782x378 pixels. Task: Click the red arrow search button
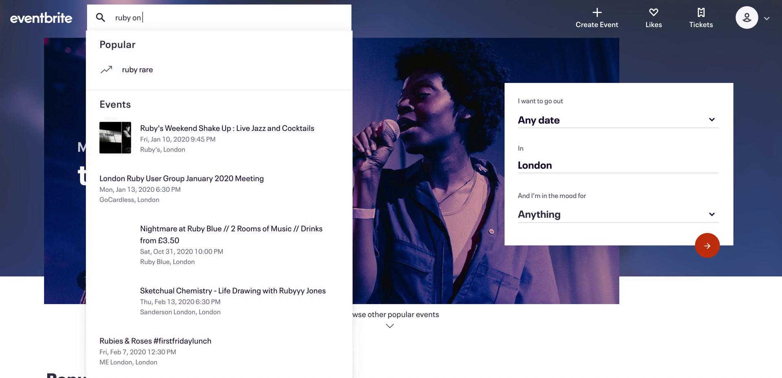click(x=707, y=245)
